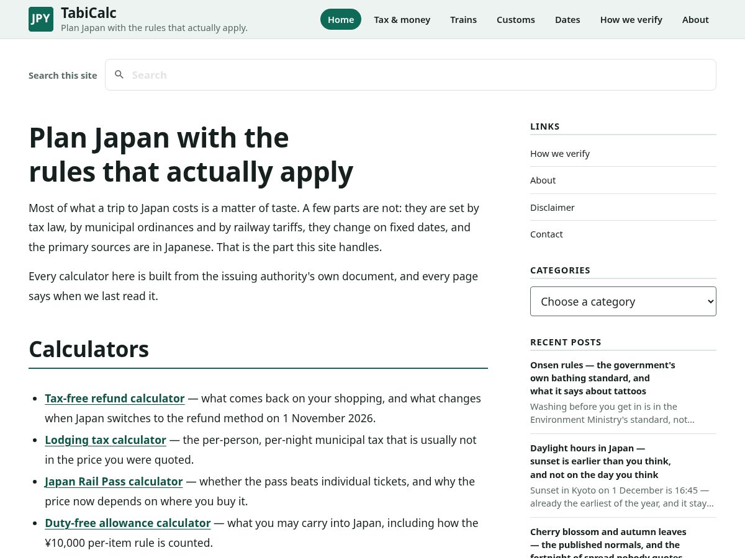Screen dimensions: 745x558
Task: Read the Onsen rules recent post
Action: tap(603, 378)
